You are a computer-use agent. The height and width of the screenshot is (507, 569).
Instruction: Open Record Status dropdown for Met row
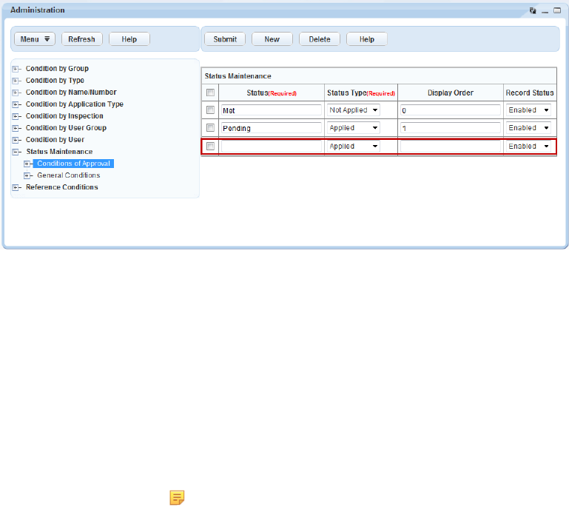click(528, 110)
